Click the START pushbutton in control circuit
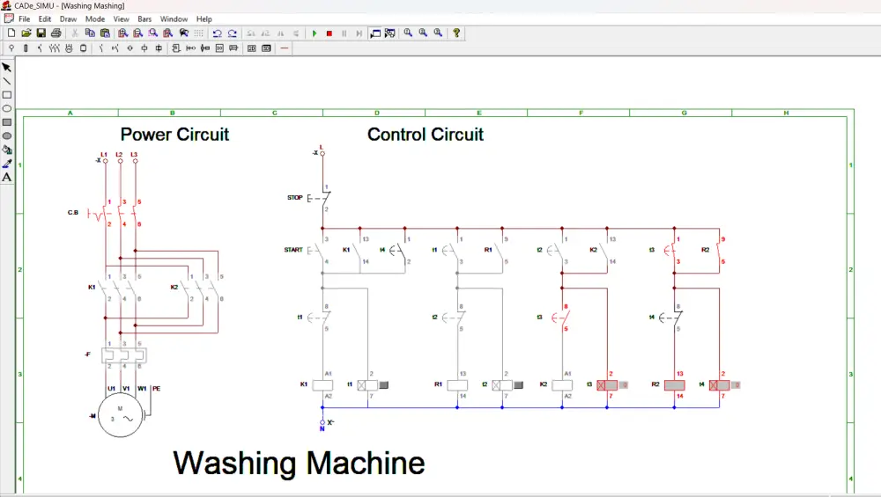This screenshot has height=497, width=881. [x=315, y=250]
